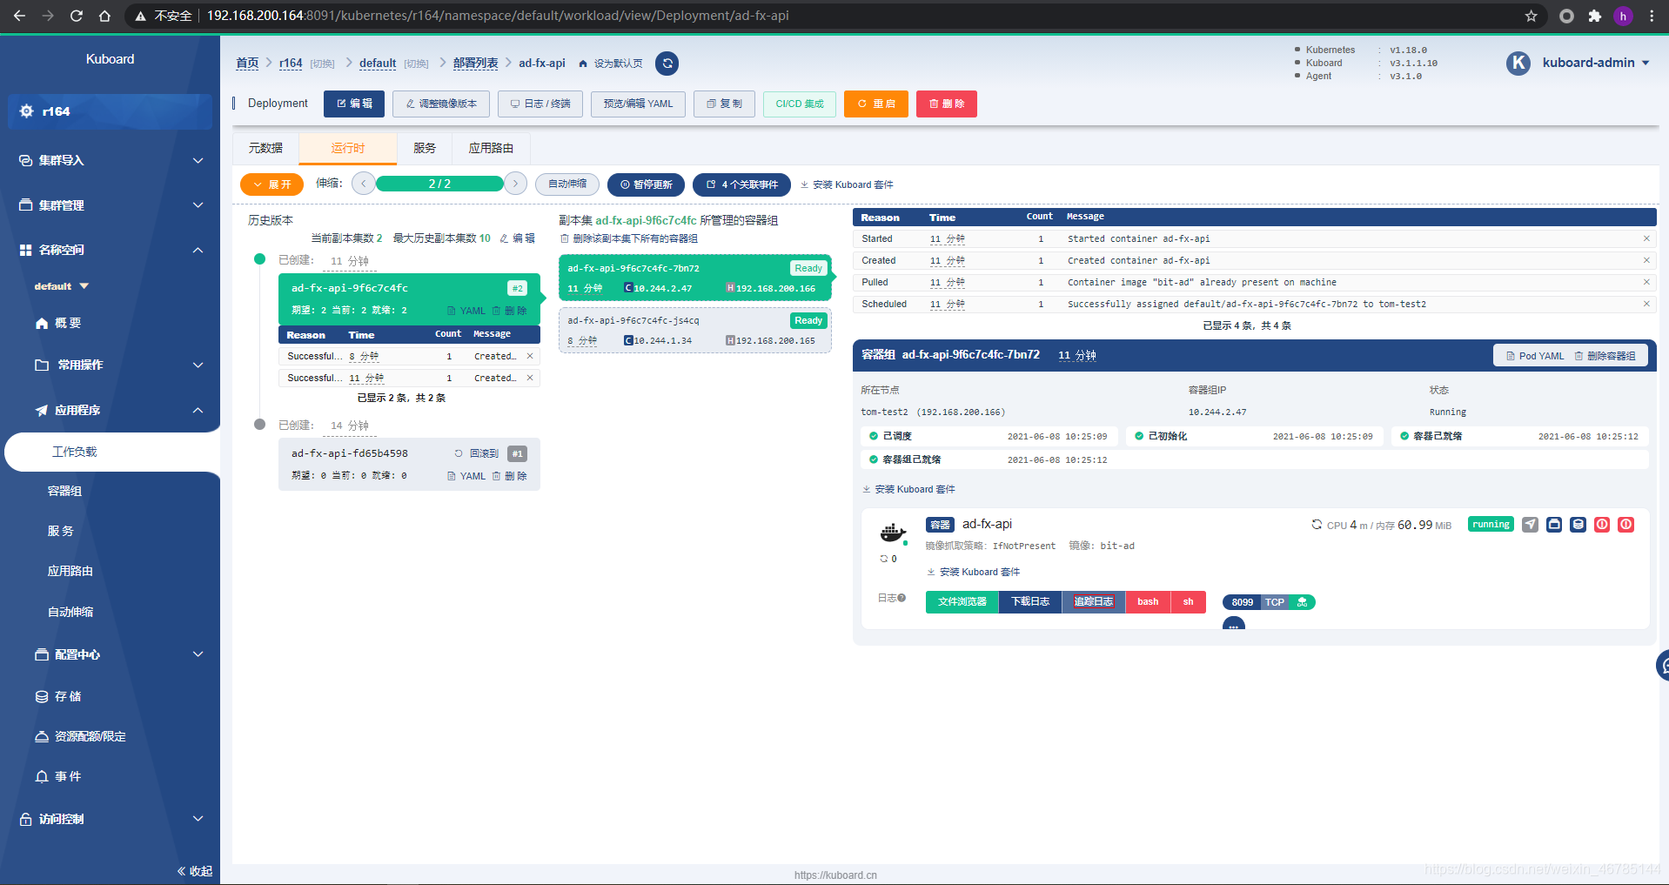Click the help question icon beside 日志
The height and width of the screenshot is (885, 1669).
(x=902, y=598)
